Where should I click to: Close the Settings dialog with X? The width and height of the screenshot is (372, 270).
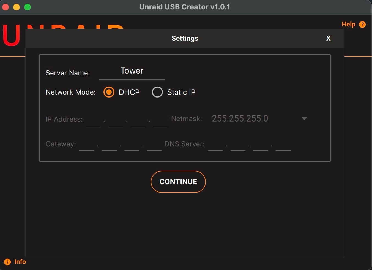pyautogui.click(x=328, y=39)
